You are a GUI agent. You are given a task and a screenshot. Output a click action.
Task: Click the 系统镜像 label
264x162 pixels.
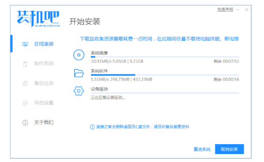pyautogui.click(x=99, y=53)
